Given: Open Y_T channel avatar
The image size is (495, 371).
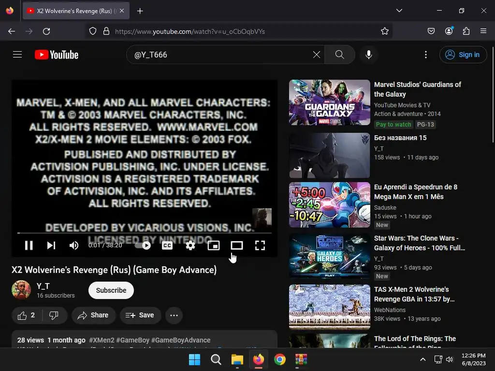Looking at the screenshot, I should [21, 290].
